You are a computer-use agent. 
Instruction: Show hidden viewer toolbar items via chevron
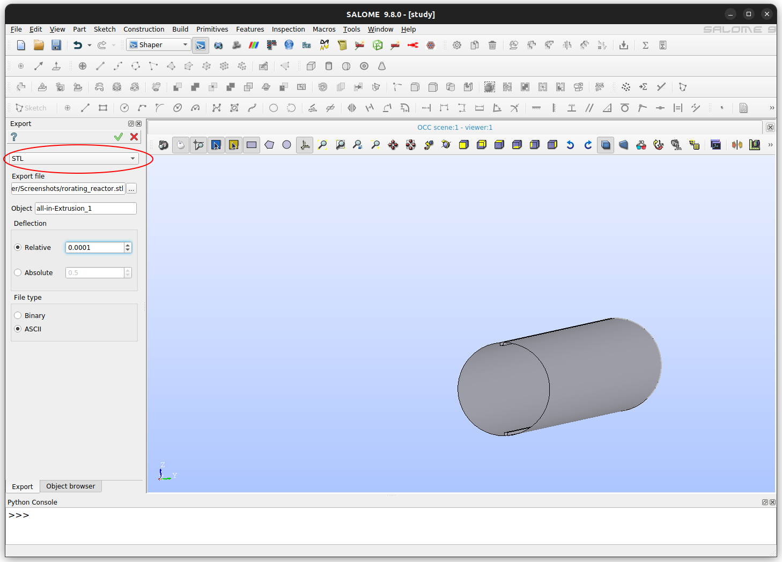pos(771,145)
